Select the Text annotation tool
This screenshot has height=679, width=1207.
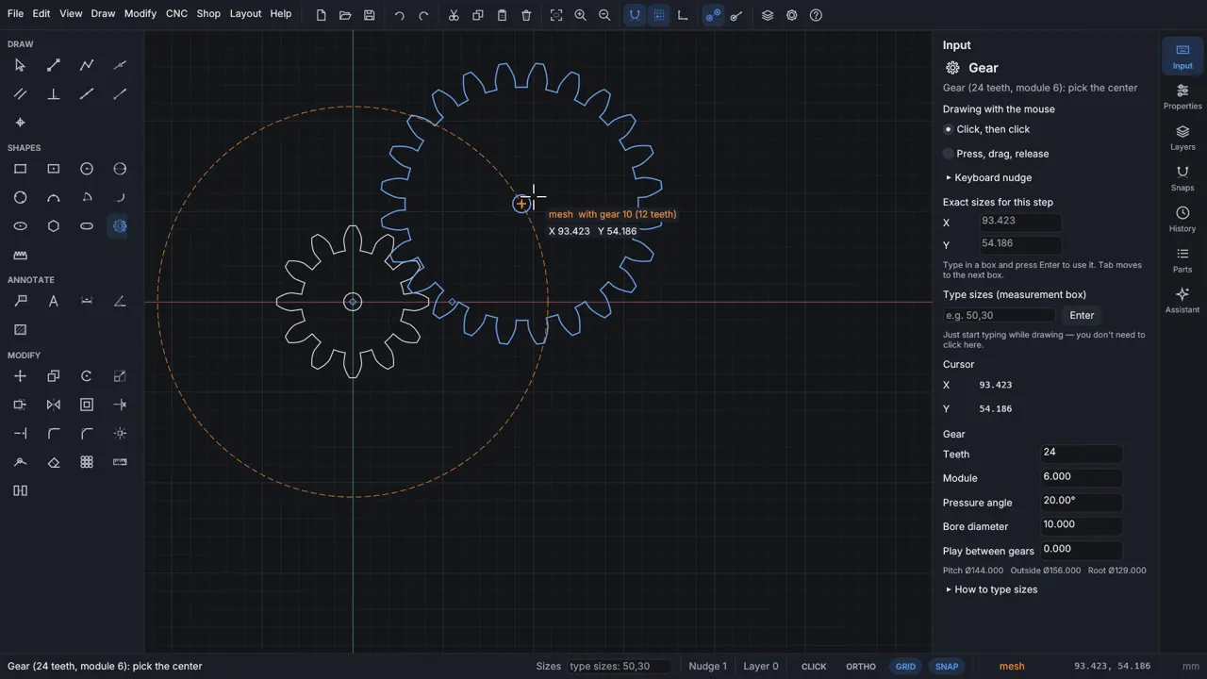(x=54, y=301)
